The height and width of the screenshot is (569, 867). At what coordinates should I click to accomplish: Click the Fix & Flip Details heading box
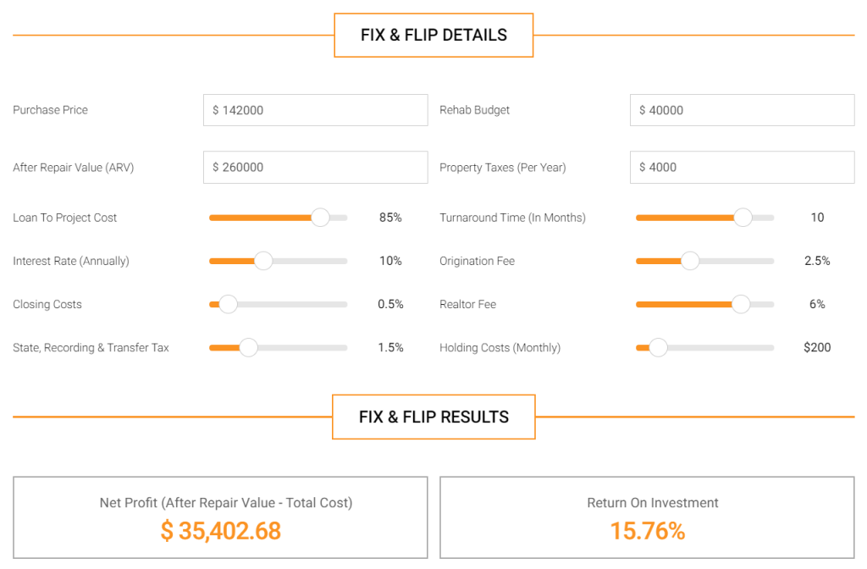[433, 35]
